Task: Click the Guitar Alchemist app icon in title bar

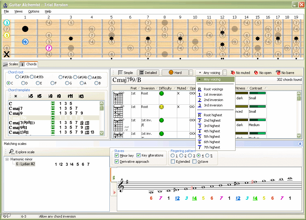Action: point(5,5)
